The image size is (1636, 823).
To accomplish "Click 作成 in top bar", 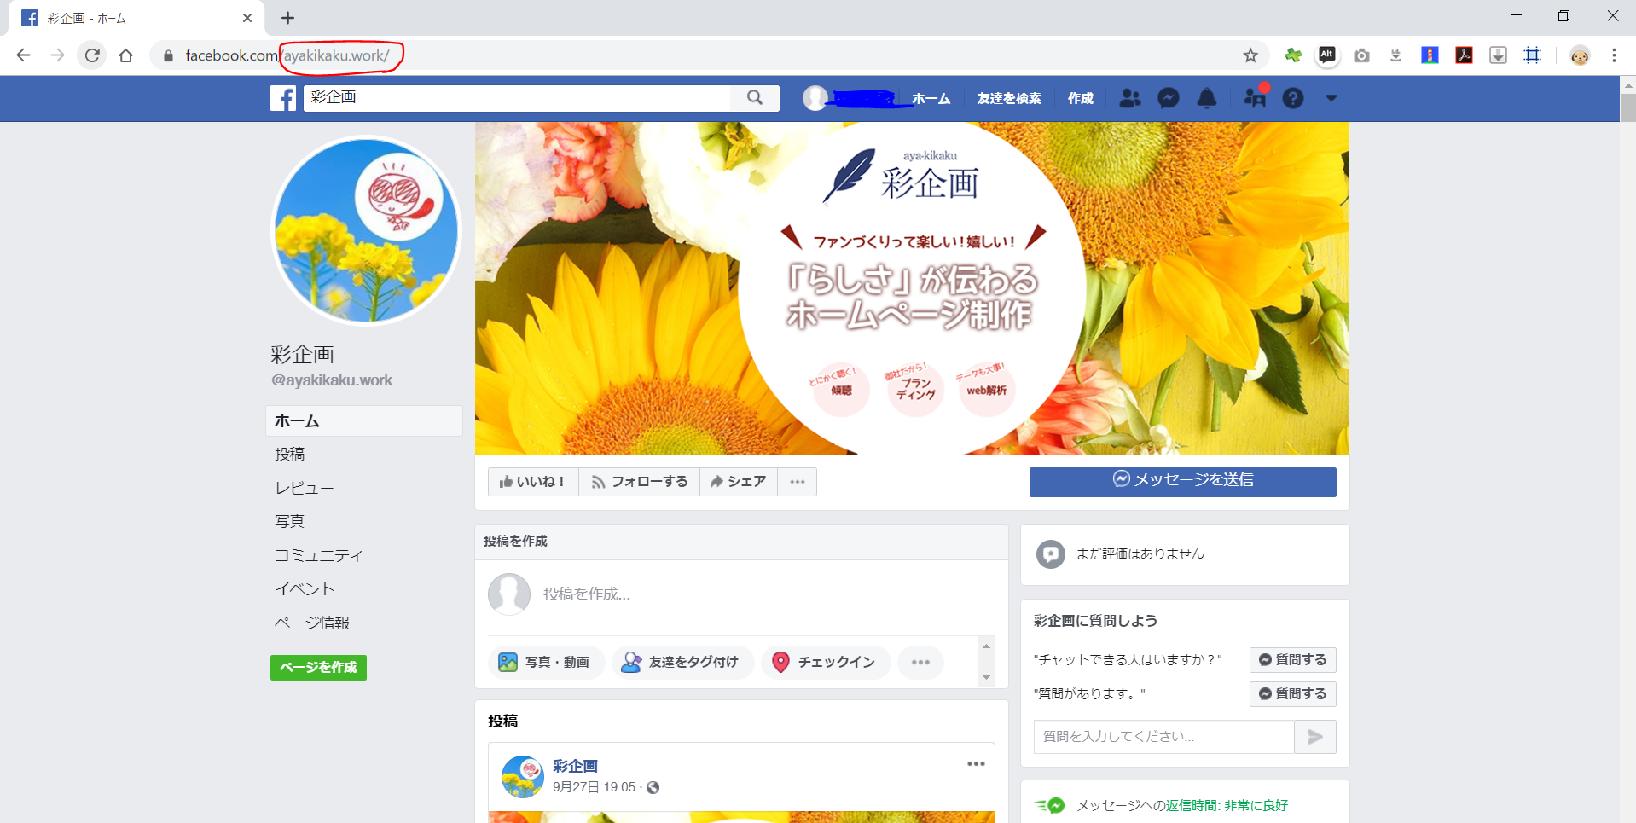I will (1081, 98).
